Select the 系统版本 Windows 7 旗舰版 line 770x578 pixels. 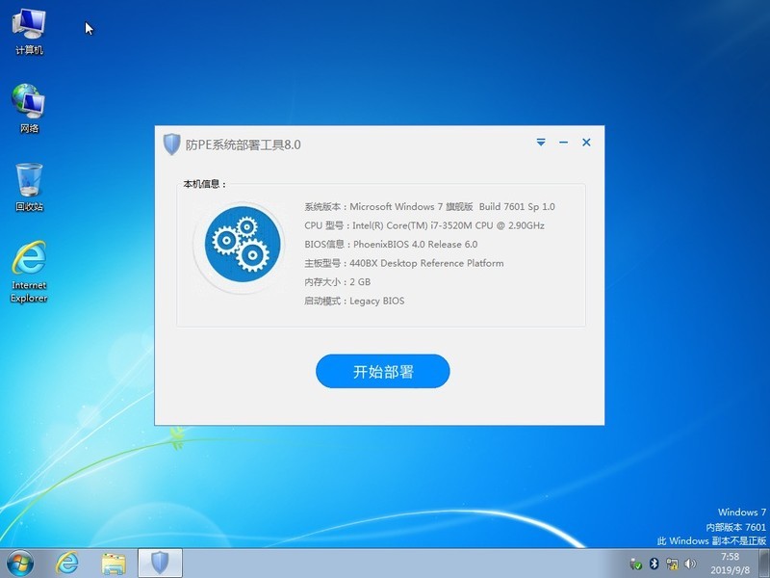(x=429, y=207)
